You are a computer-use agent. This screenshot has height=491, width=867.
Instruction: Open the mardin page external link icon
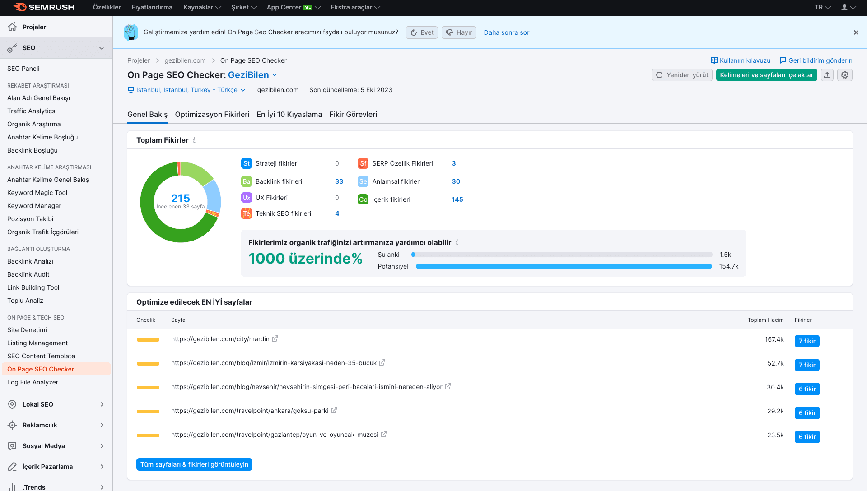tap(275, 338)
